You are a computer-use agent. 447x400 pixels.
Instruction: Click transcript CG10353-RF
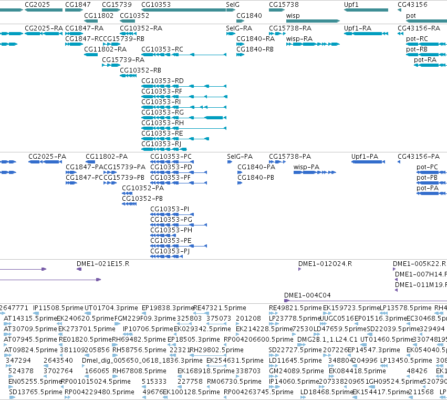[x=184, y=97]
